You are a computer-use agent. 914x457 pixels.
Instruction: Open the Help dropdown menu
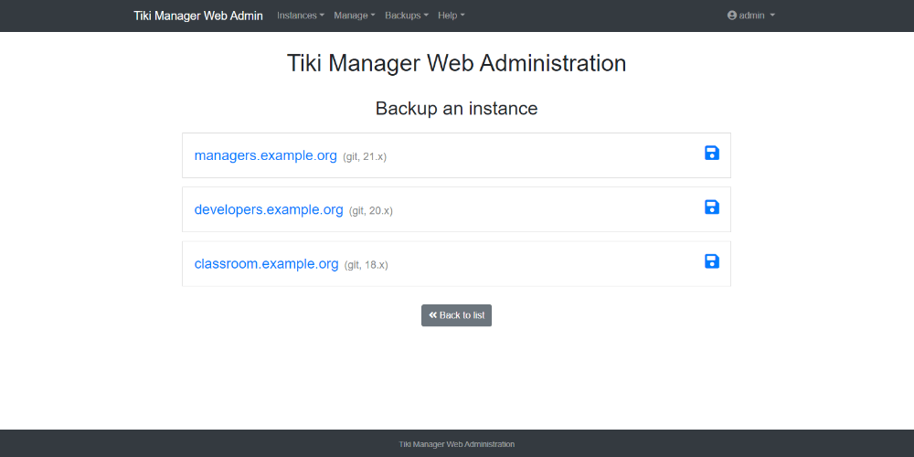pyautogui.click(x=452, y=16)
